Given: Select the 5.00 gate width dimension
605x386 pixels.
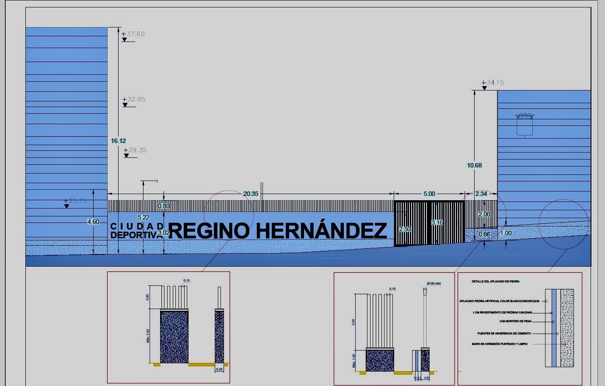Looking at the screenshot, I should 429,194.
